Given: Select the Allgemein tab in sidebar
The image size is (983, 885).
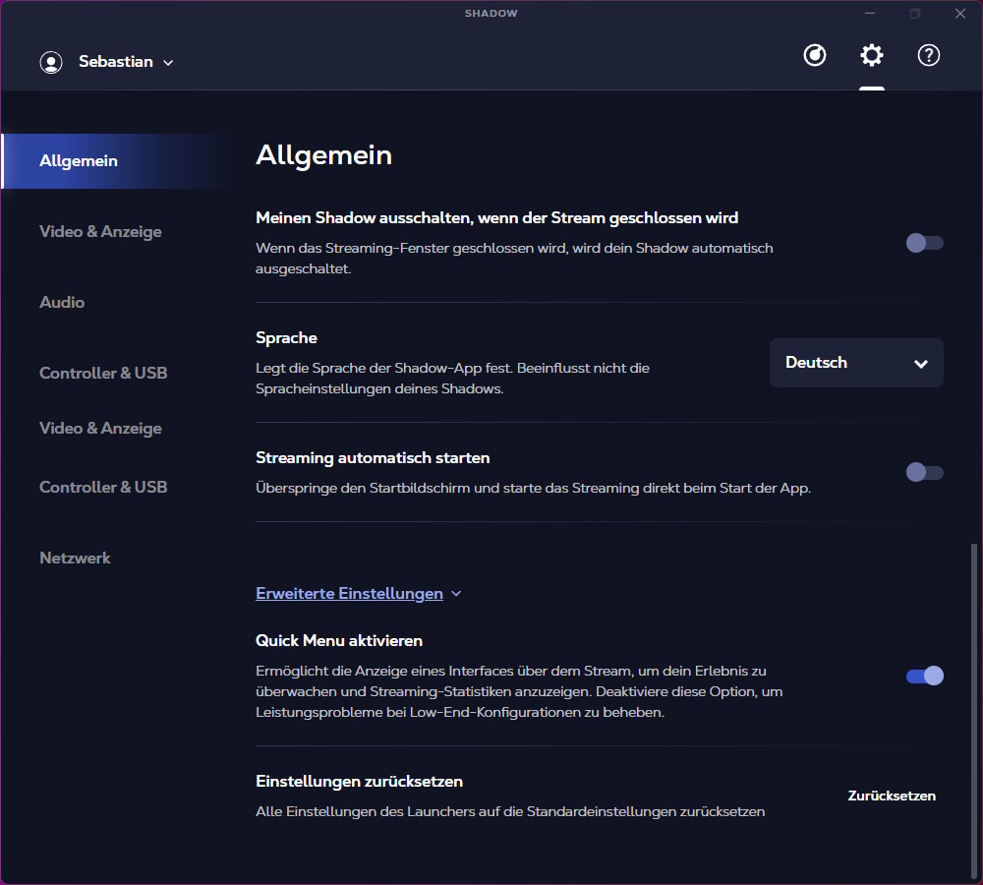Looking at the screenshot, I should tap(117, 160).
